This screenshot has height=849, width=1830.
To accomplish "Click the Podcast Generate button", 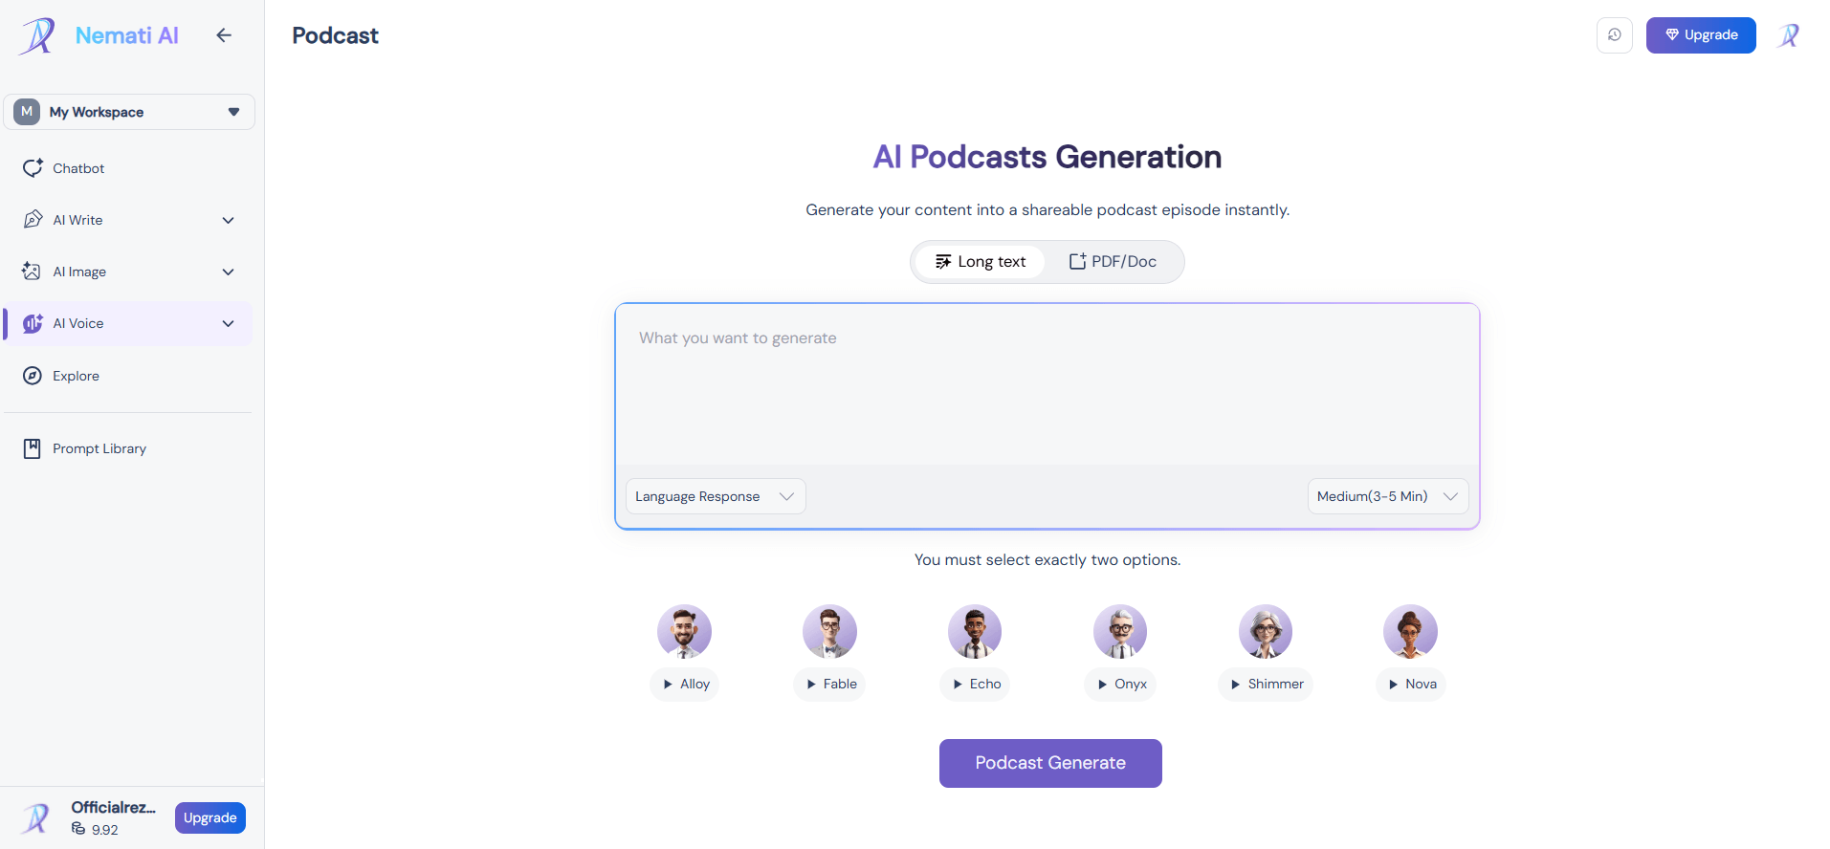I will (x=1050, y=763).
